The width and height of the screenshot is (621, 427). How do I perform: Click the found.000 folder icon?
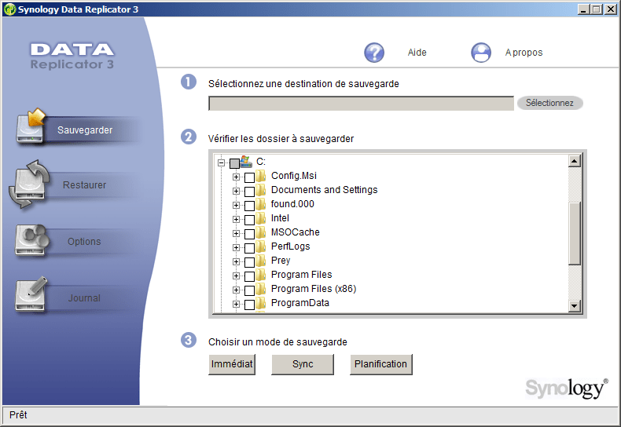point(261,204)
